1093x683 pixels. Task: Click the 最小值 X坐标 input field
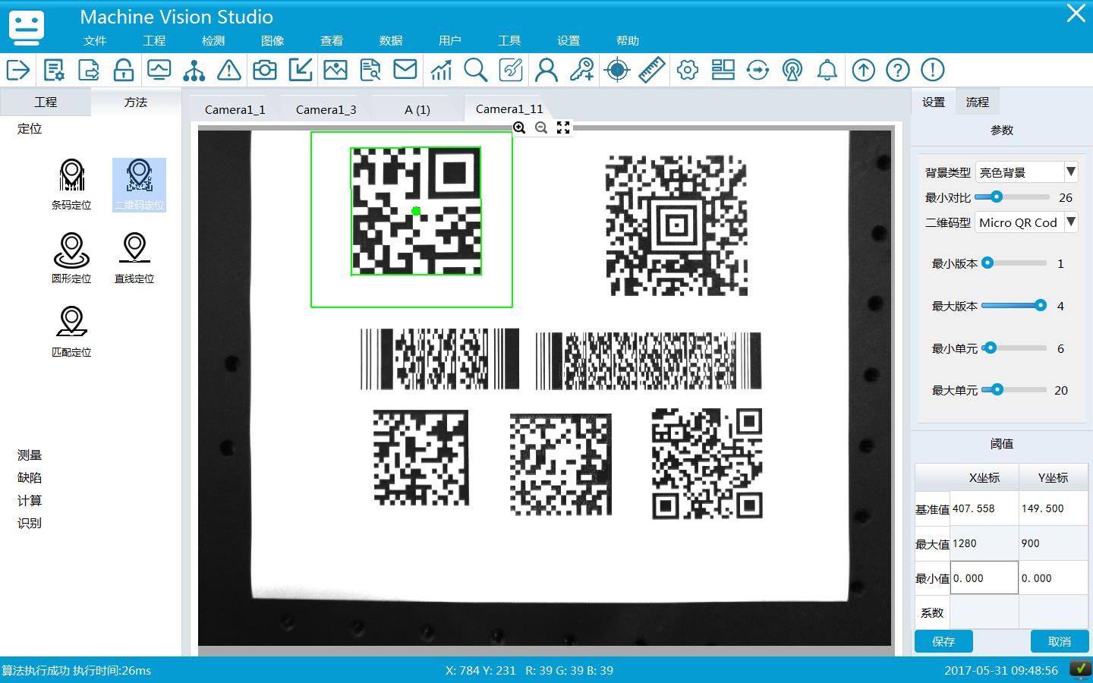point(984,578)
